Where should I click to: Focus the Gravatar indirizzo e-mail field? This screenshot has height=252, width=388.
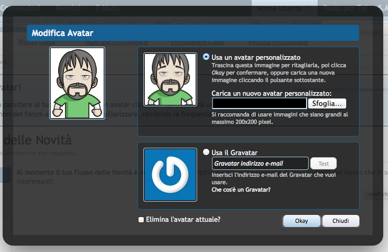[260, 164]
